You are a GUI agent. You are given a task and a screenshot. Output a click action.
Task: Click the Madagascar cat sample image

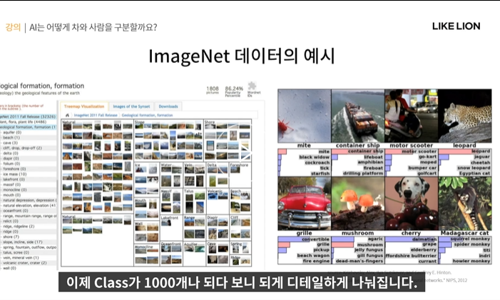[465, 204]
